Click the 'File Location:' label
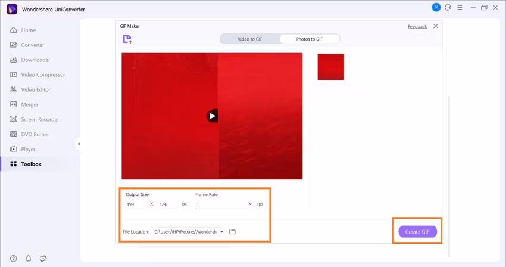This screenshot has height=267, width=506. (136, 232)
